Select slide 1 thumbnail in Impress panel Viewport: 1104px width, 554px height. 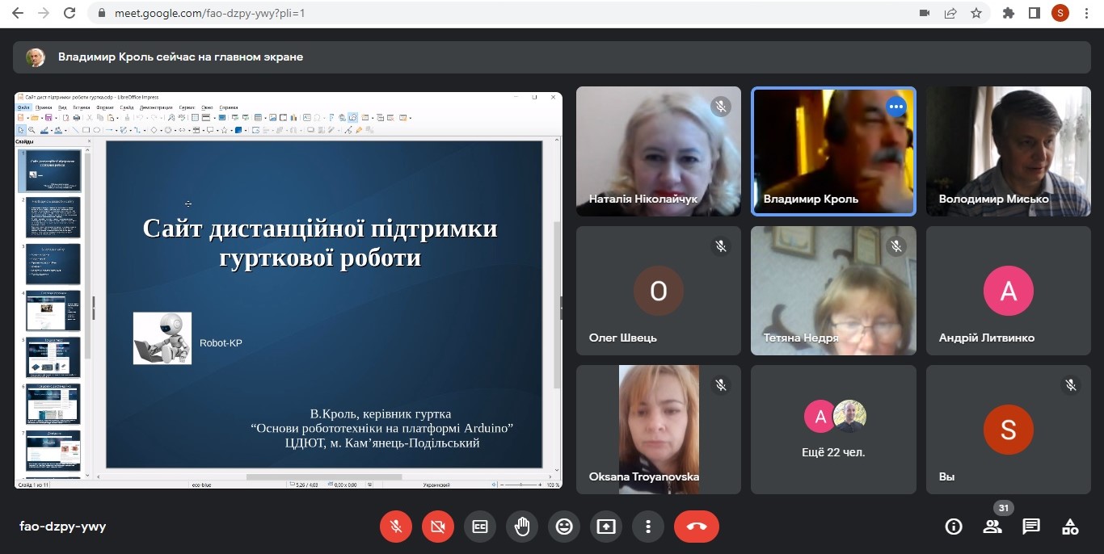coord(53,171)
